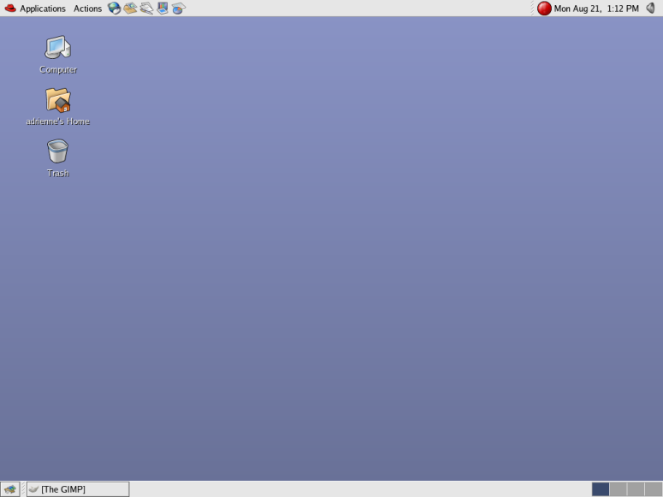The image size is (663, 497).
Task: Select the Trash desktop icon
Action: point(57,151)
